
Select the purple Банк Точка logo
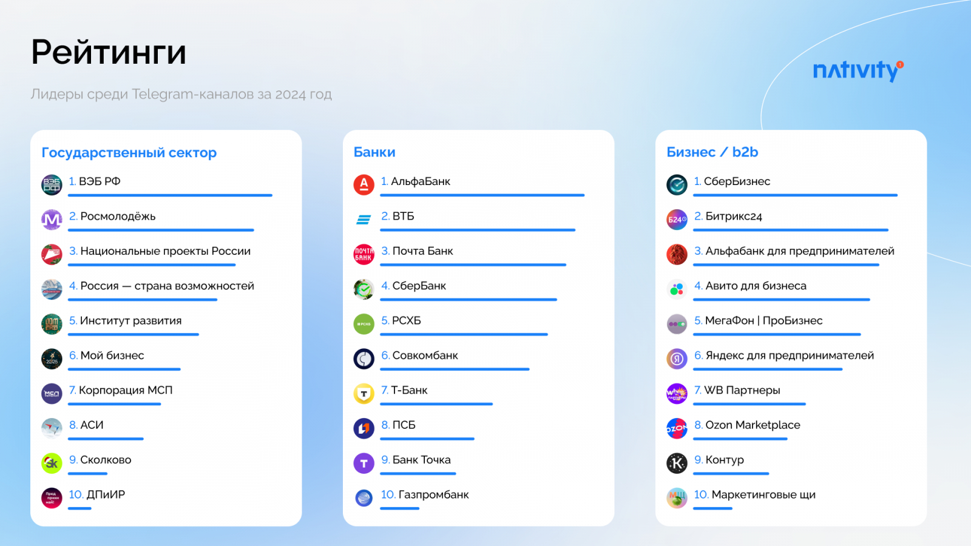[x=364, y=463]
